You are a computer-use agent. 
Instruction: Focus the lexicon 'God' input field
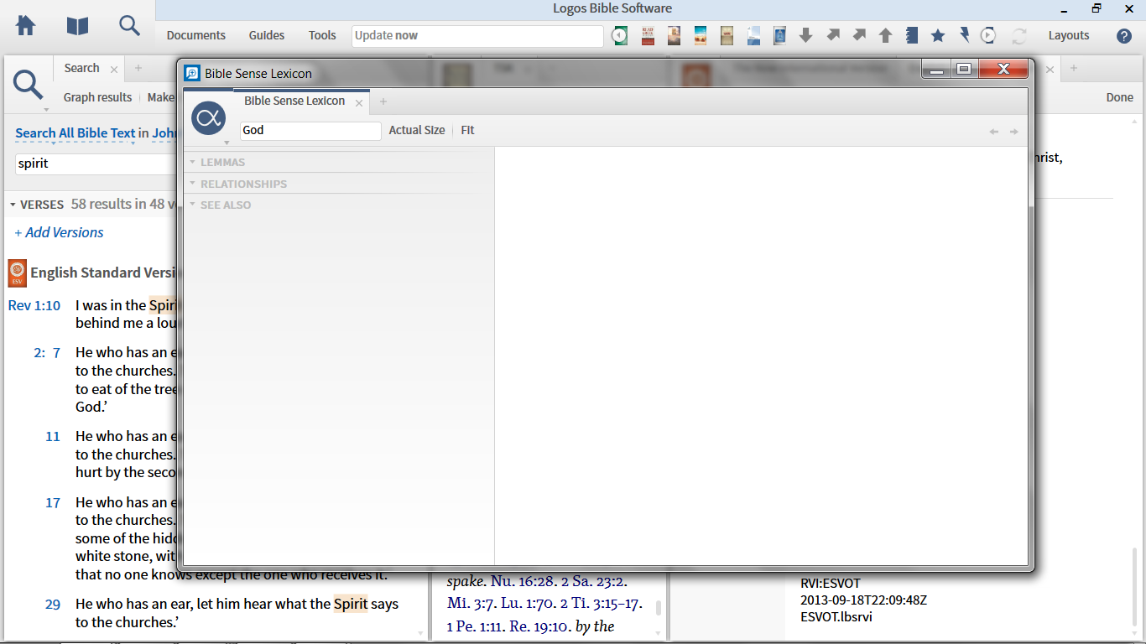pyautogui.click(x=310, y=131)
